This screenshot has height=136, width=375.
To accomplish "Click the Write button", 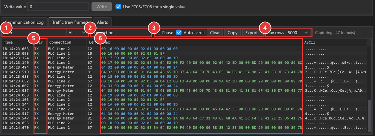I will [102, 7].
